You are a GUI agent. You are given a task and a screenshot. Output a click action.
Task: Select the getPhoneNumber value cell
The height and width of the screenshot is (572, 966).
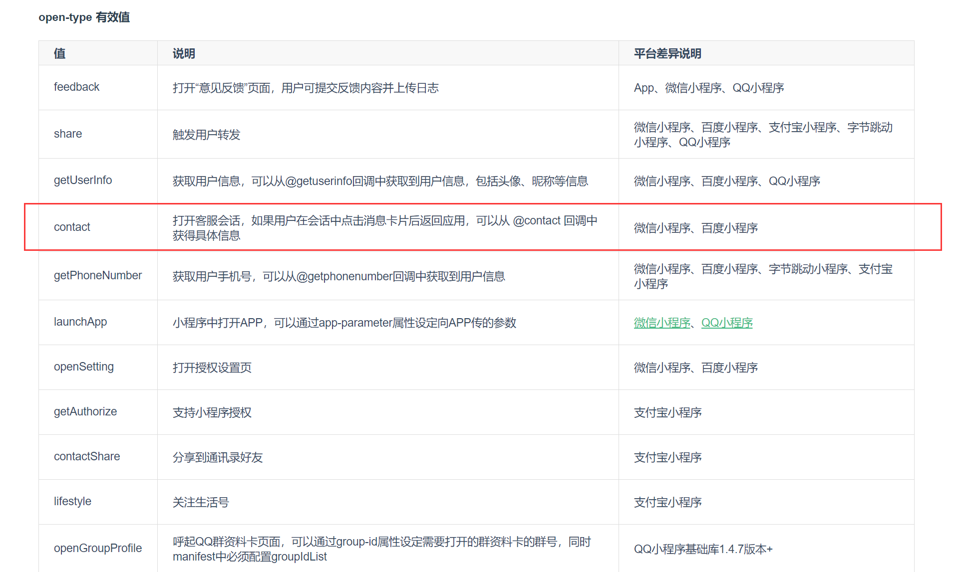click(98, 275)
